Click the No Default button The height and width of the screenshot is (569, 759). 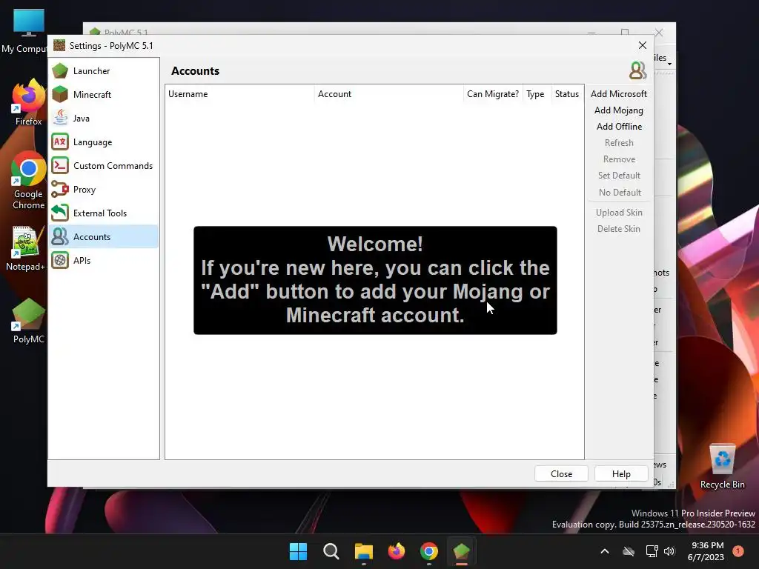click(619, 192)
